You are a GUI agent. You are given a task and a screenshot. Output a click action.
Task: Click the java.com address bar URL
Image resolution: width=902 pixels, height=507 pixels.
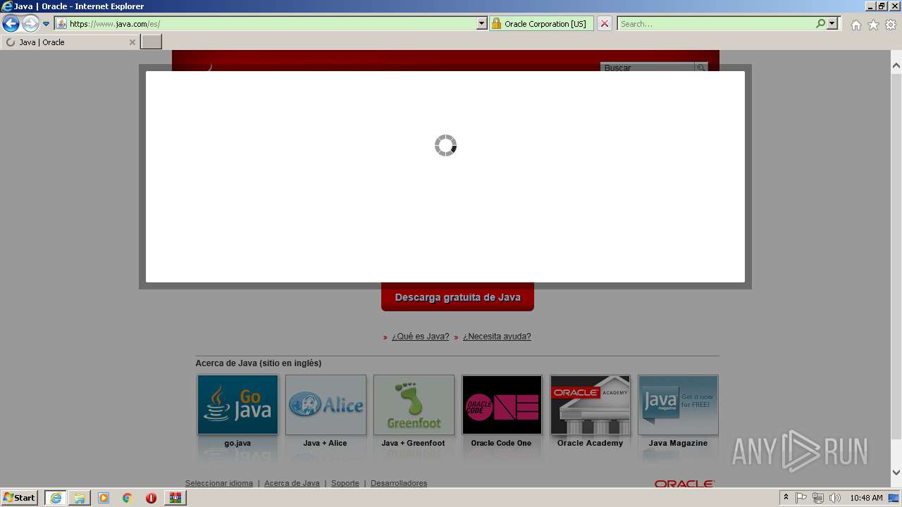(115, 24)
